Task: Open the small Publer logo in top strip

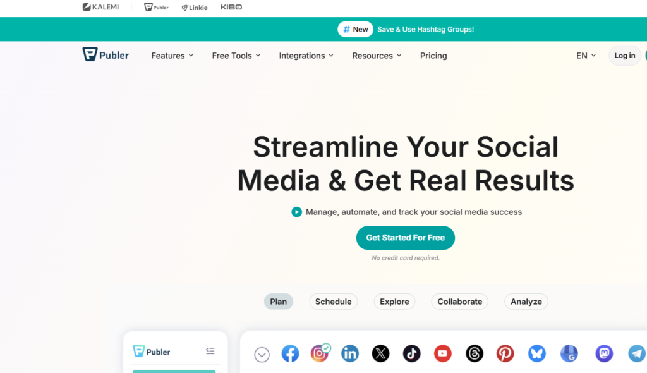Action: click(156, 7)
